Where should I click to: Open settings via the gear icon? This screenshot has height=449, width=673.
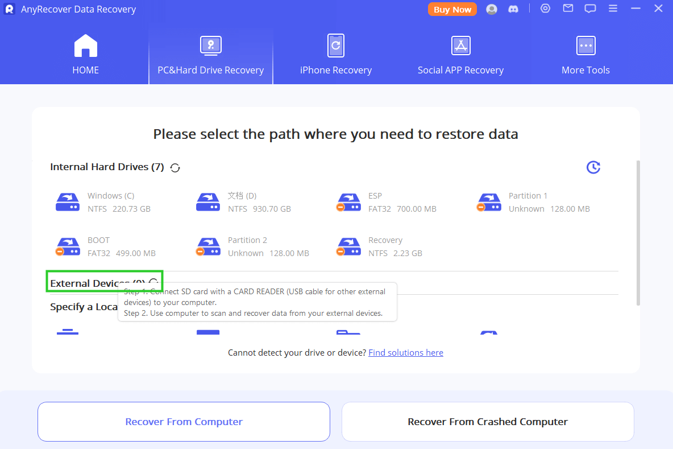545,9
